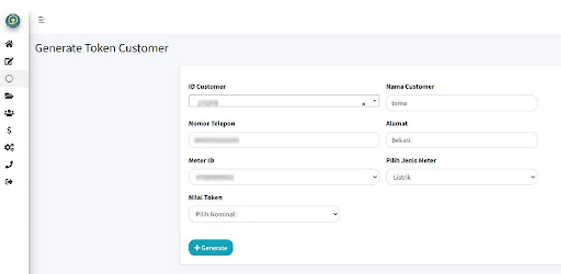Open the settings gears sidebar icon

point(9,148)
